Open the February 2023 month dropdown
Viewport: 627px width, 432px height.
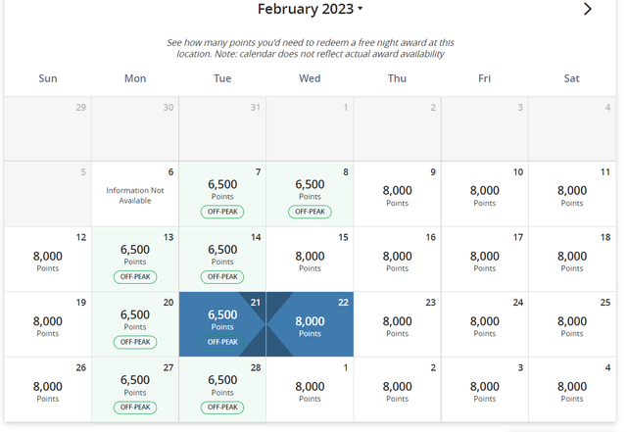coord(310,9)
